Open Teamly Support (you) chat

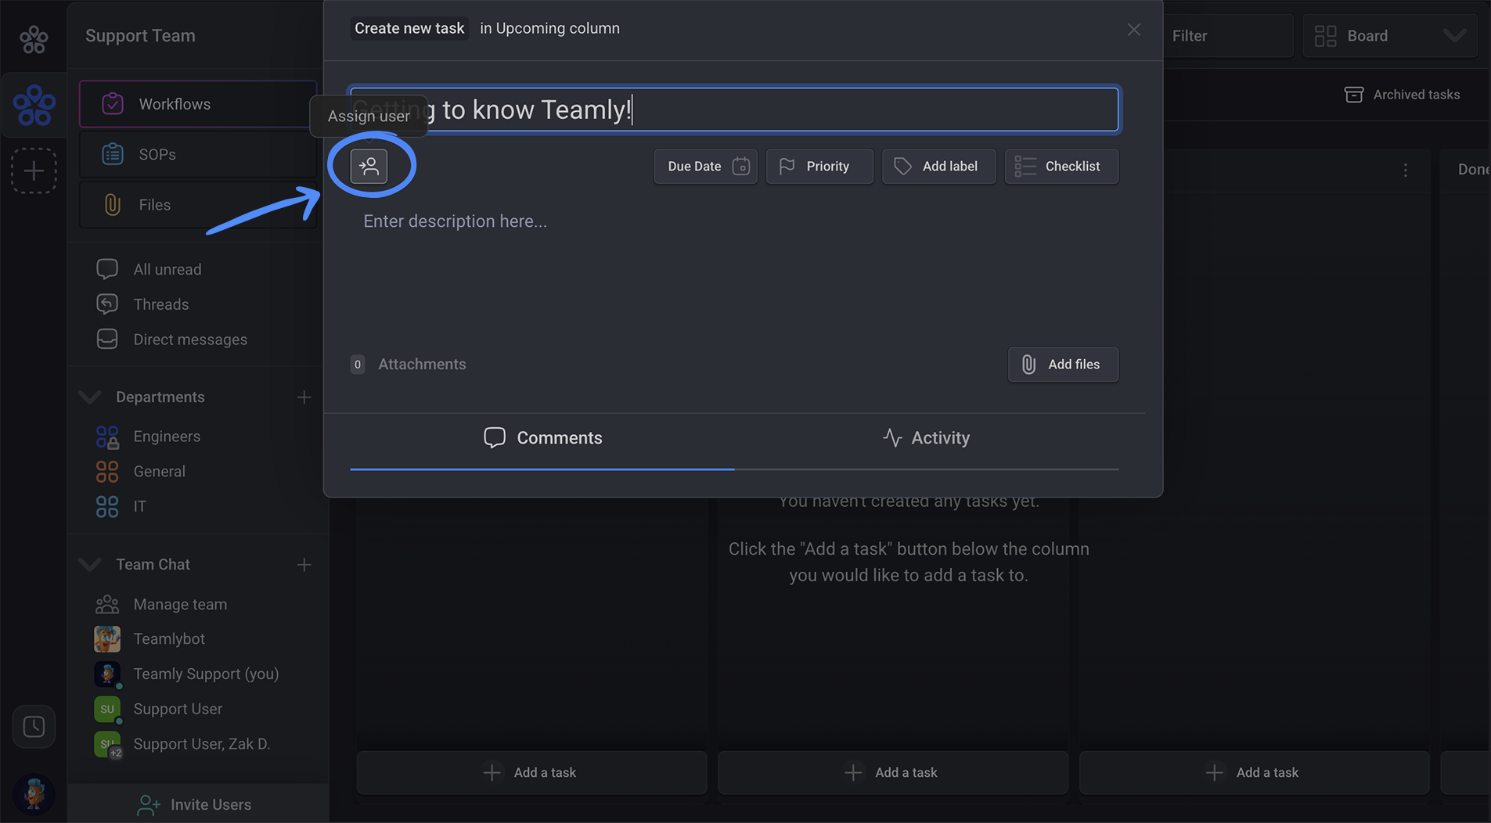[x=186, y=674]
